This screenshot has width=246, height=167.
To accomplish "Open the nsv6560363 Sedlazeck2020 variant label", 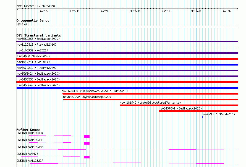I will pos(38,39).
